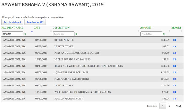Click the Amount column sort arrows
The height and width of the screenshot is (111, 186).
coord(169,31)
